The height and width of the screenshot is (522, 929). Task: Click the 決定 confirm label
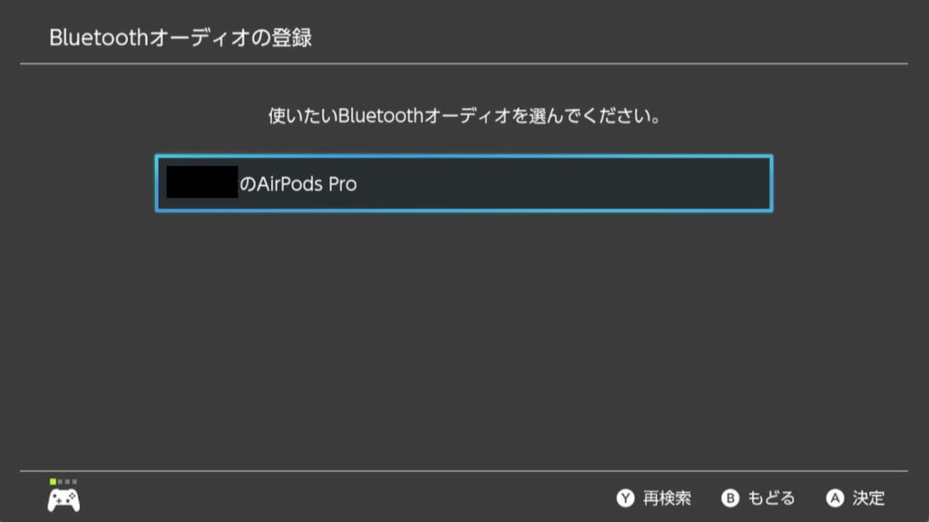tap(868, 497)
